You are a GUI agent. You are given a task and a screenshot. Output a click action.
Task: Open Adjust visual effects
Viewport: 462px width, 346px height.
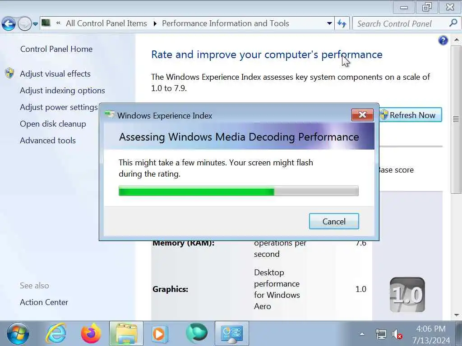(55, 73)
